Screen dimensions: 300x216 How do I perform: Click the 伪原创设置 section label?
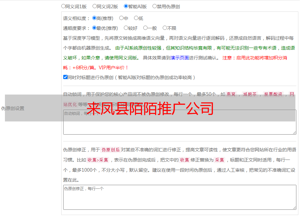tap(13, 108)
